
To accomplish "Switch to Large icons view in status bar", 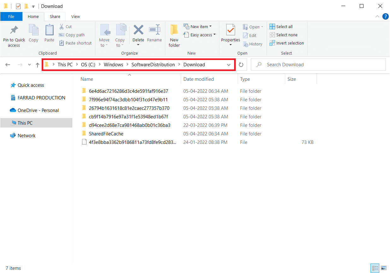I will coord(383,268).
